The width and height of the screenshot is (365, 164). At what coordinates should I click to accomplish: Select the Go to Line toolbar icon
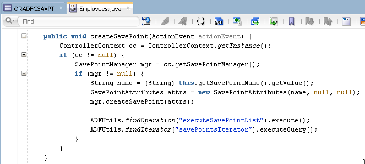tap(219, 21)
